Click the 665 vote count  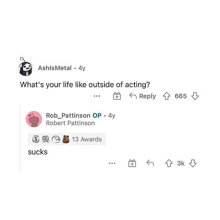click(181, 96)
